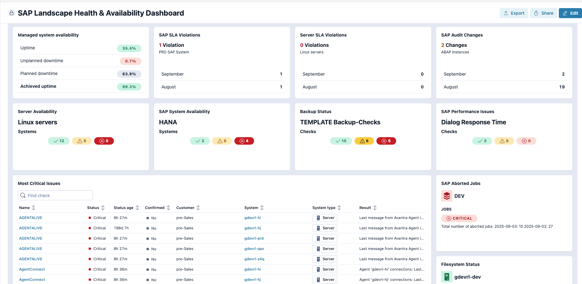Click the Linux servers OK badge showing 12
This screenshot has width=582, height=284.
click(x=59, y=141)
